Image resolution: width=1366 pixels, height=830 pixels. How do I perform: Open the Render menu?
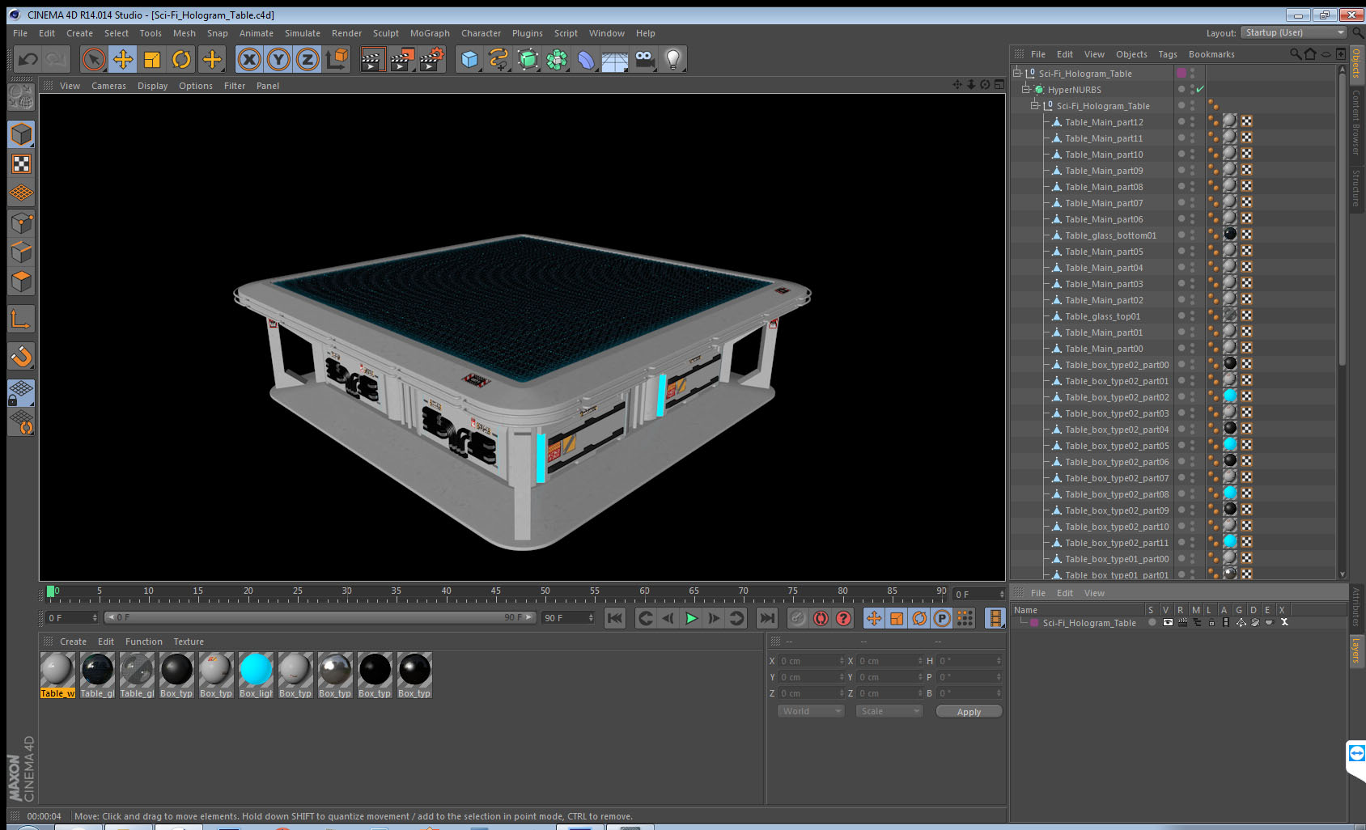click(346, 33)
